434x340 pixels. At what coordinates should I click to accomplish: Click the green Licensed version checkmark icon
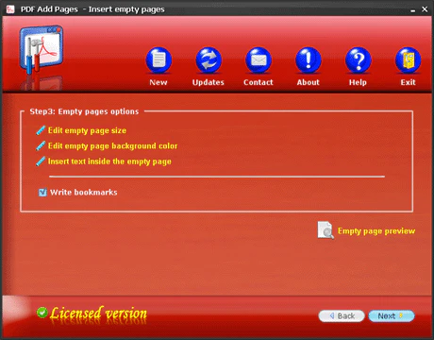tap(42, 313)
